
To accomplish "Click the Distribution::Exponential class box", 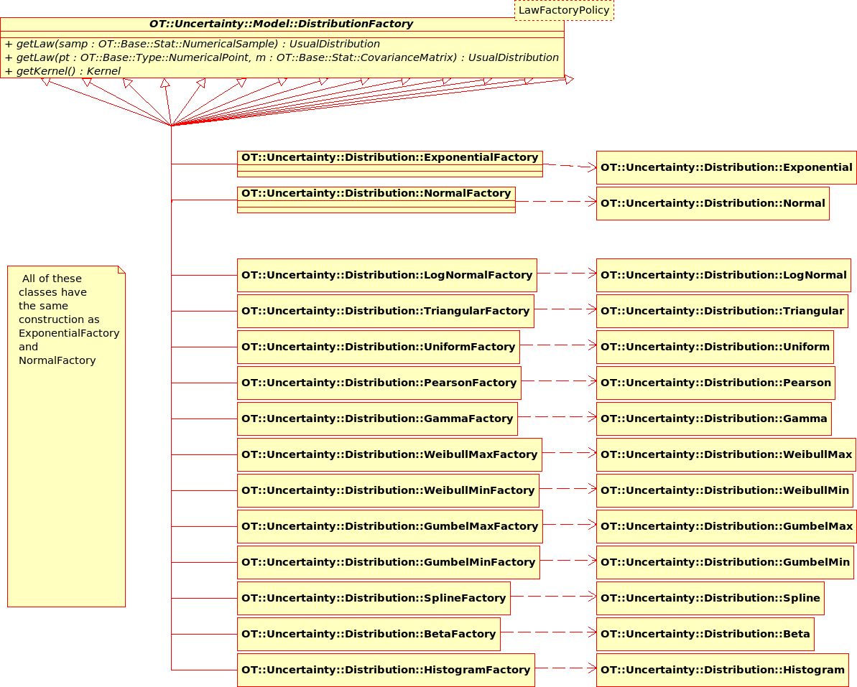I will (x=726, y=167).
